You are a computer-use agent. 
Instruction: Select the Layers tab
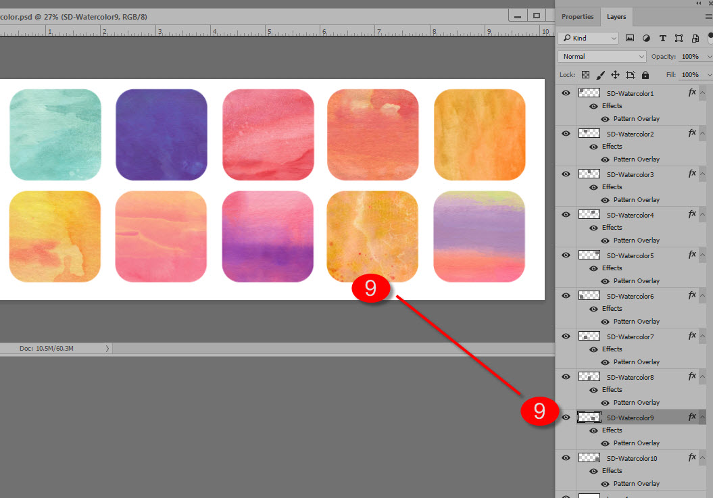pos(616,17)
